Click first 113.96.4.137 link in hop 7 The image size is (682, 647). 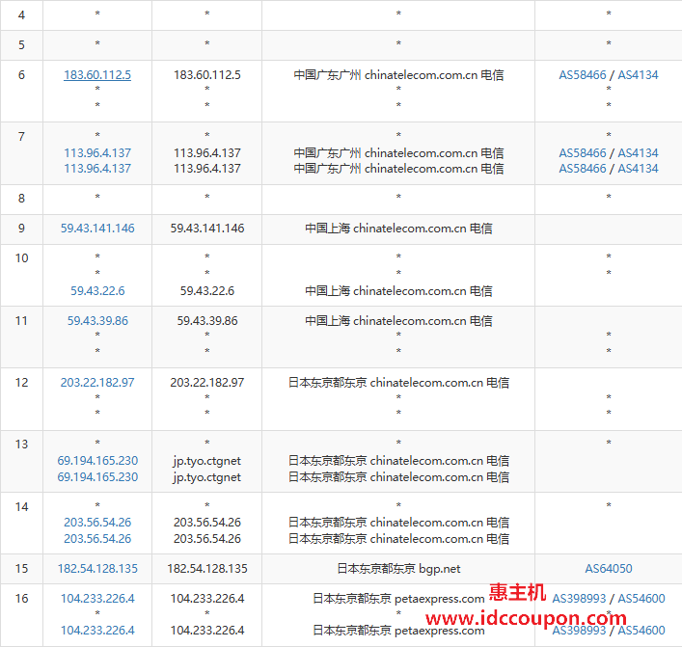pos(97,153)
